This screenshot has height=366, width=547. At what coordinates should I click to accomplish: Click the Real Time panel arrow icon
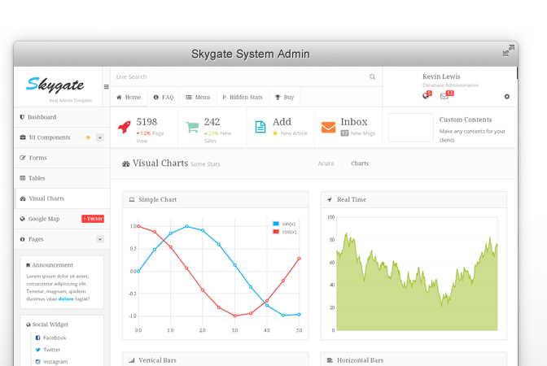pos(330,200)
